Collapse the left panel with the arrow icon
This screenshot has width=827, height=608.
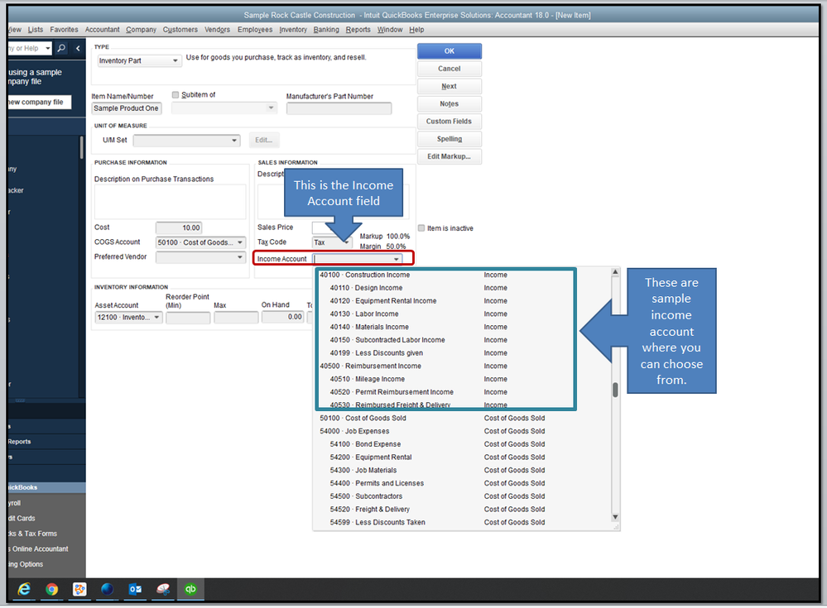78,49
